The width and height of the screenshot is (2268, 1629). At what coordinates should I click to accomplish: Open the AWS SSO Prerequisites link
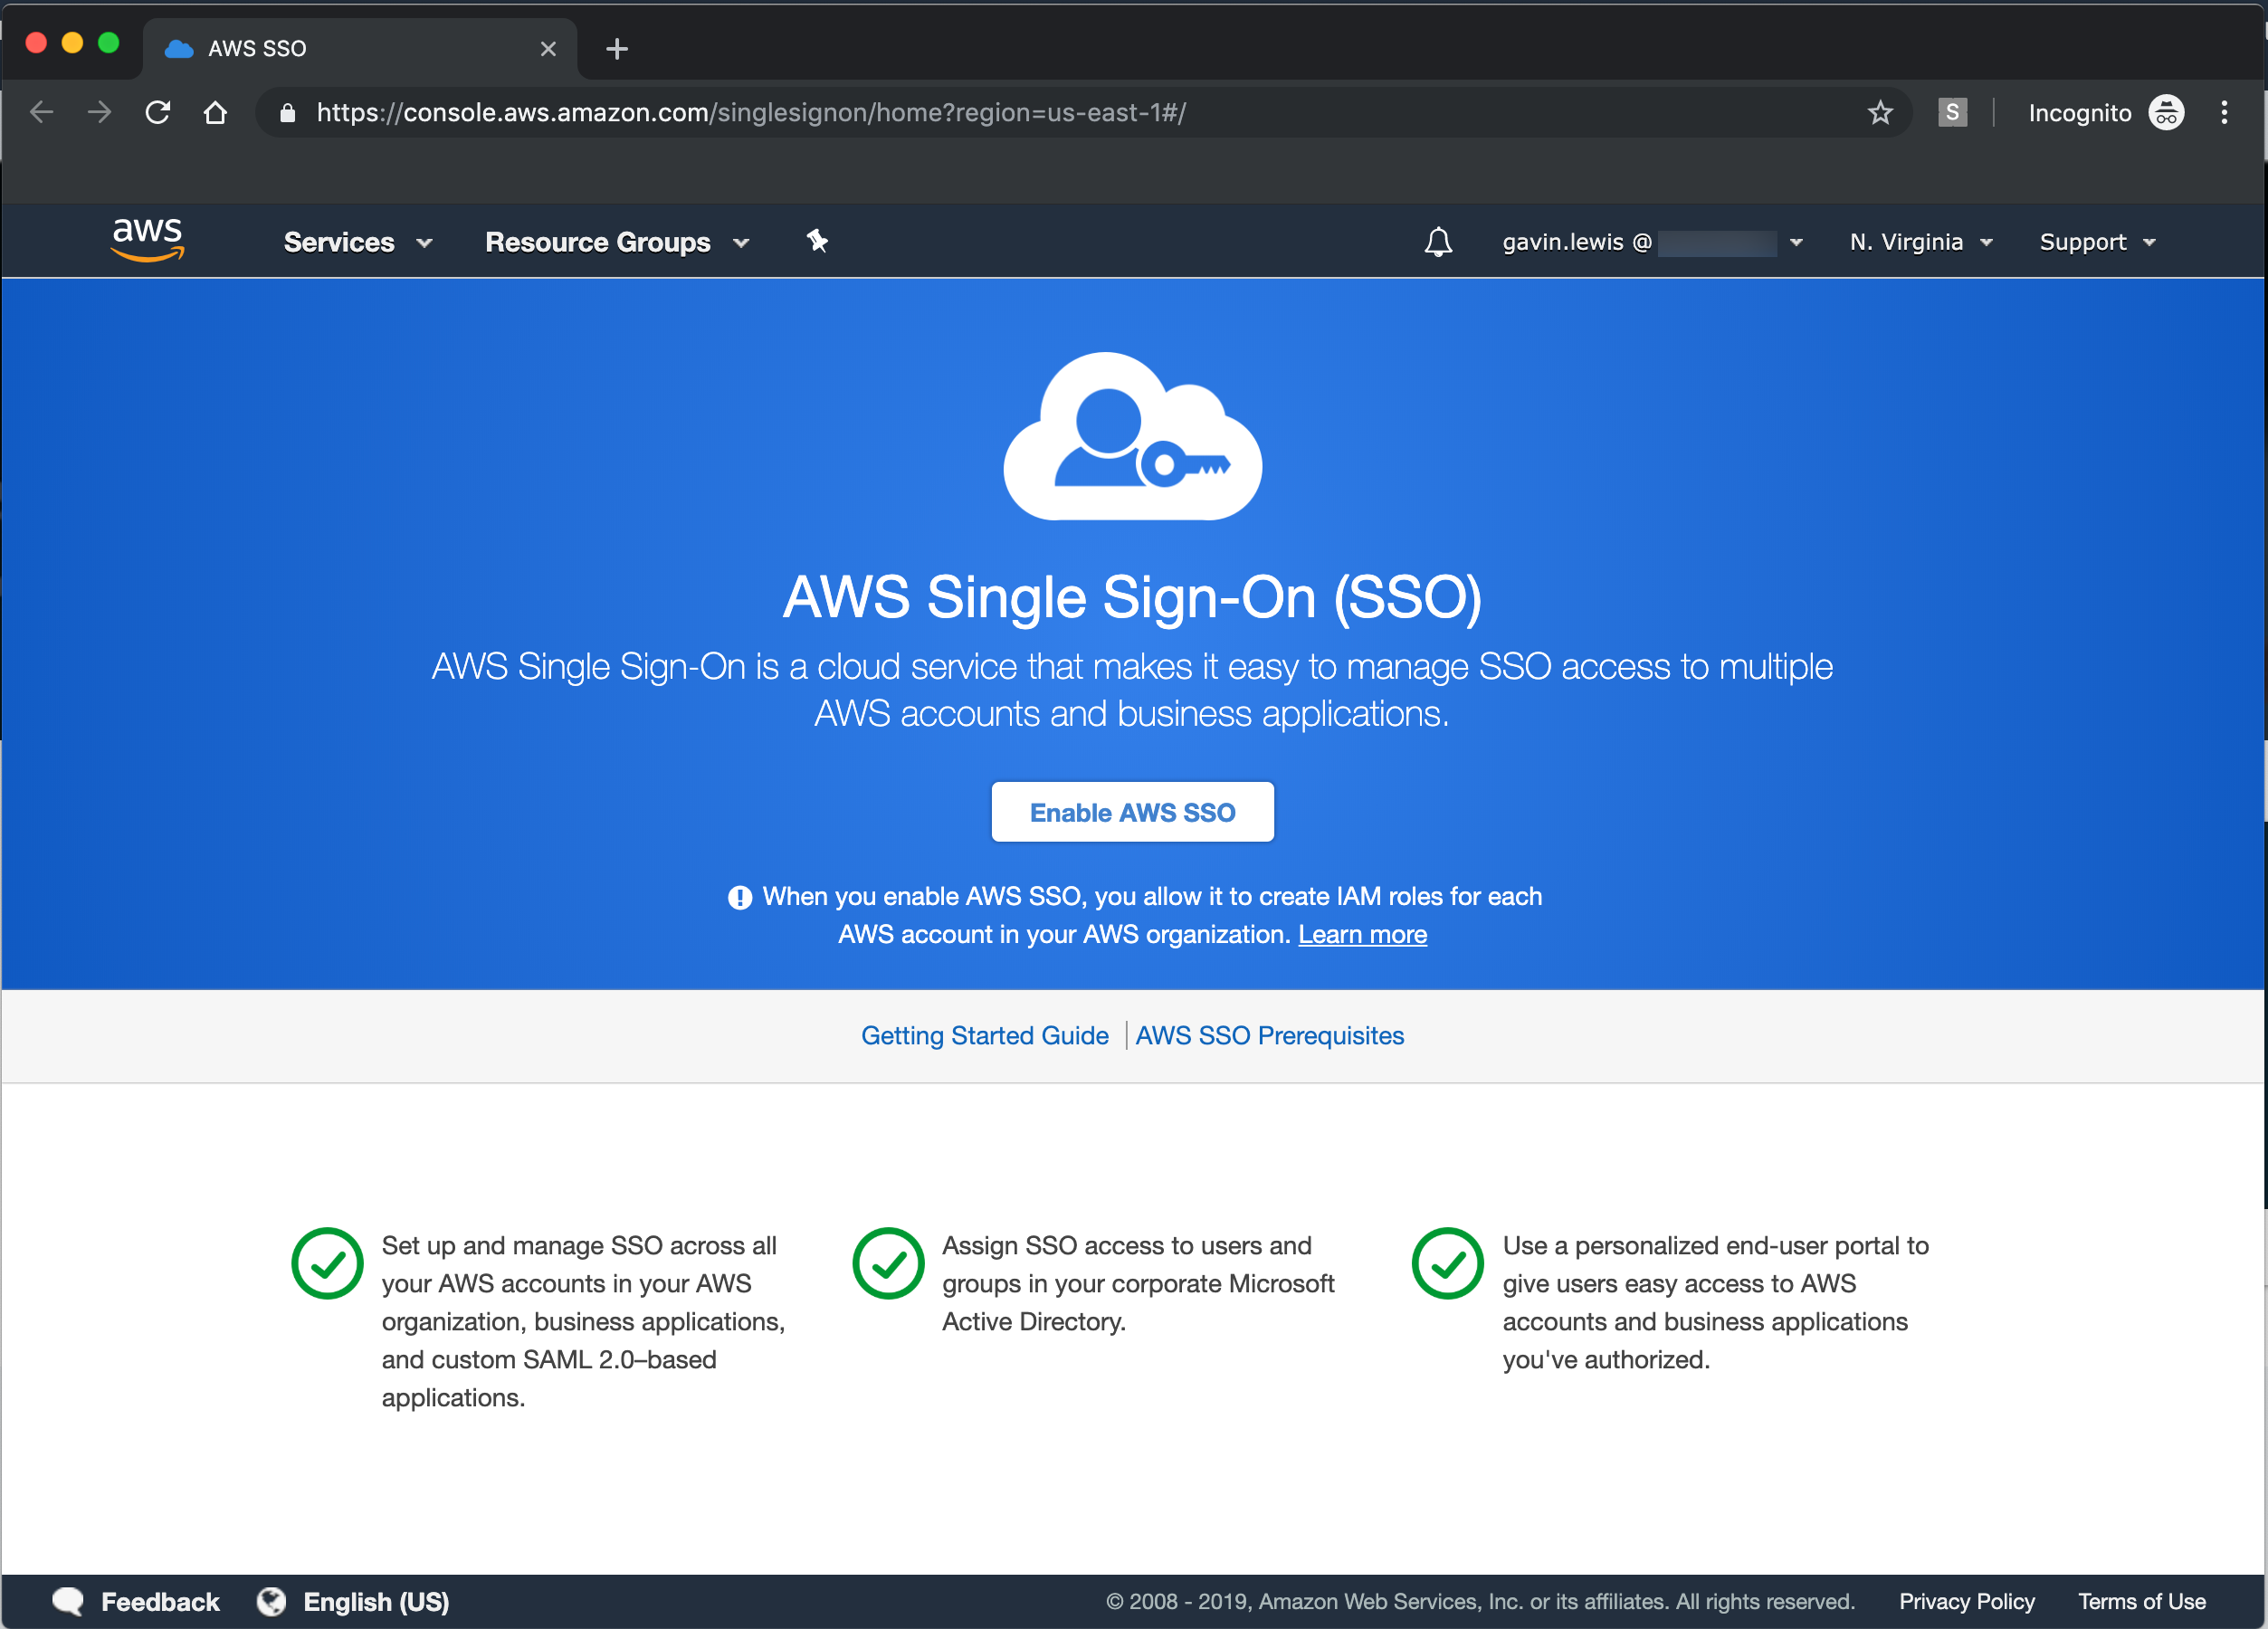click(1269, 1035)
